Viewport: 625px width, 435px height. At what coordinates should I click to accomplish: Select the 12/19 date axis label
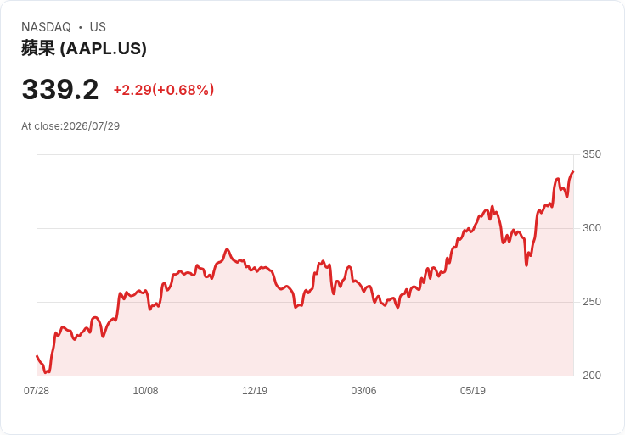point(255,391)
